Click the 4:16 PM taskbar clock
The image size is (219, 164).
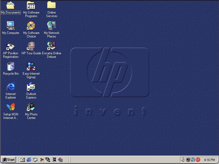point(209,160)
